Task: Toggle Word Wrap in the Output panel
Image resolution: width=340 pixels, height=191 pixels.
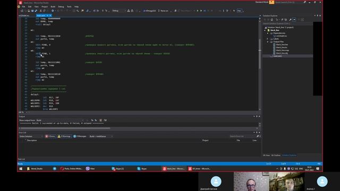Action: coord(105,120)
